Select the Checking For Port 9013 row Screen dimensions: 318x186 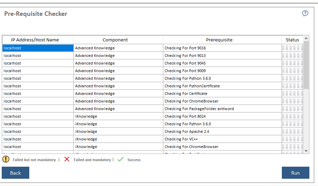185,56
